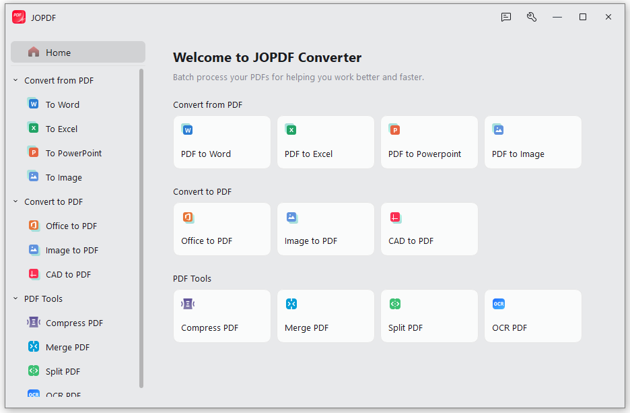Click compress icon on Compress PDF card
The width and height of the screenshot is (630, 413).
(x=188, y=304)
